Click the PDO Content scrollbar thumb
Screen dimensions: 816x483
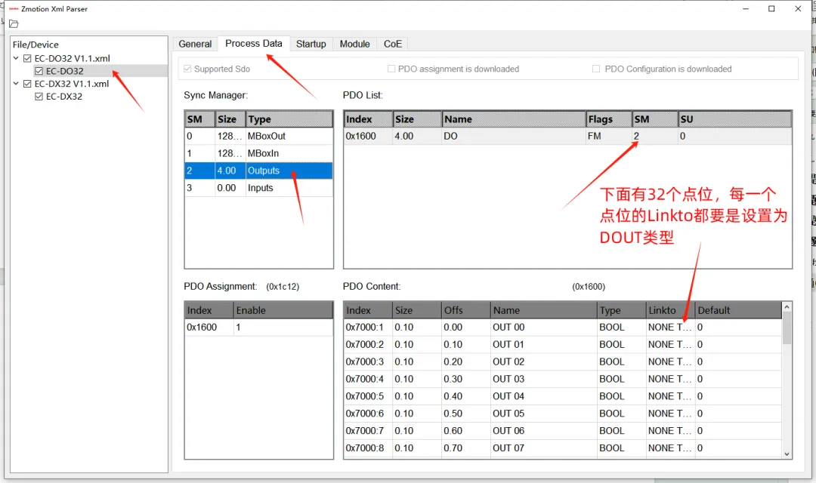point(787,328)
